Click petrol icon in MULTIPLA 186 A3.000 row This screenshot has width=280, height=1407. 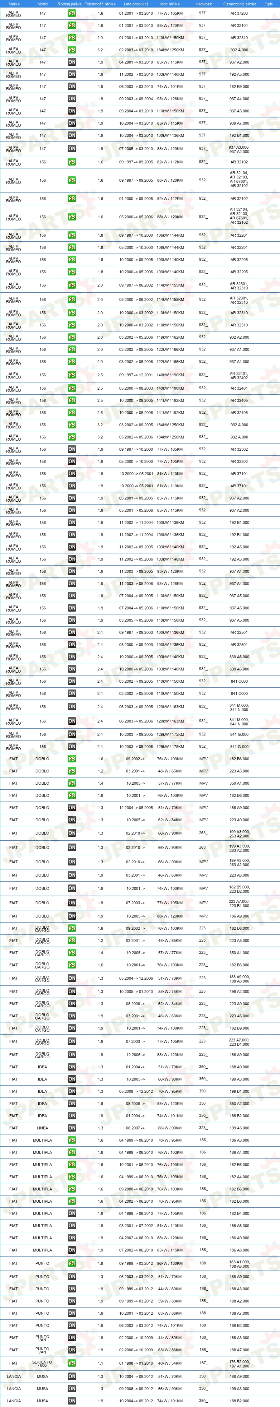click(72, 1140)
